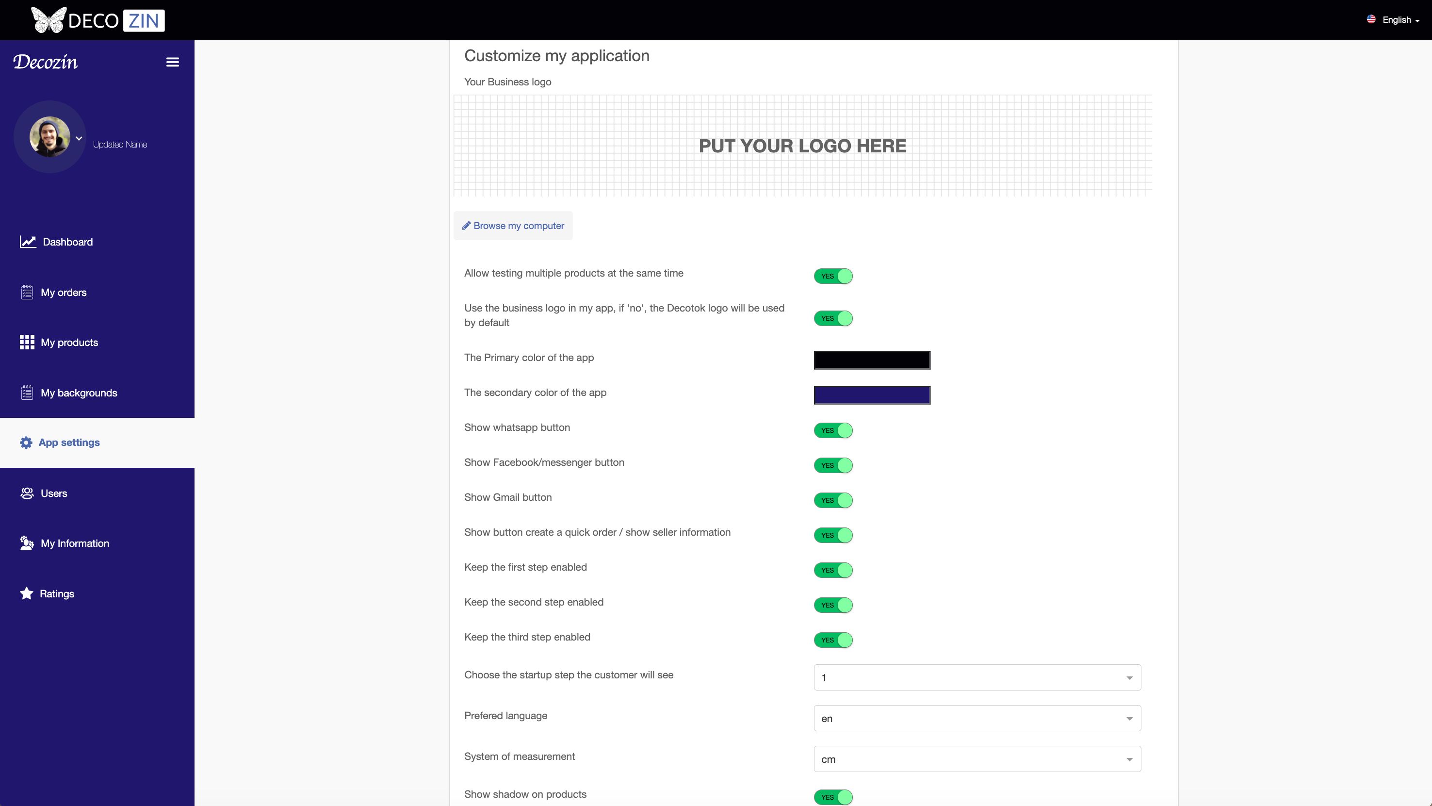The width and height of the screenshot is (1432, 806).
Task: Click the Ratings star icon
Action: pyautogui.click(x=27, y=593)
